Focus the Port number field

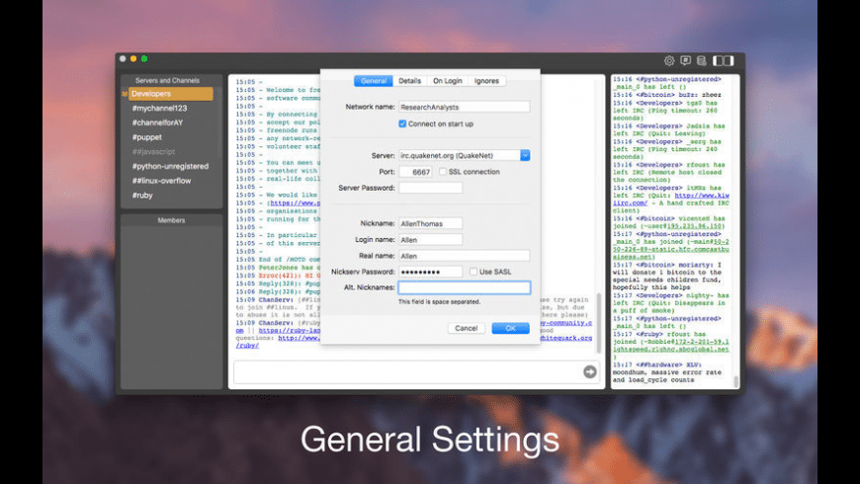pos(415,172)
